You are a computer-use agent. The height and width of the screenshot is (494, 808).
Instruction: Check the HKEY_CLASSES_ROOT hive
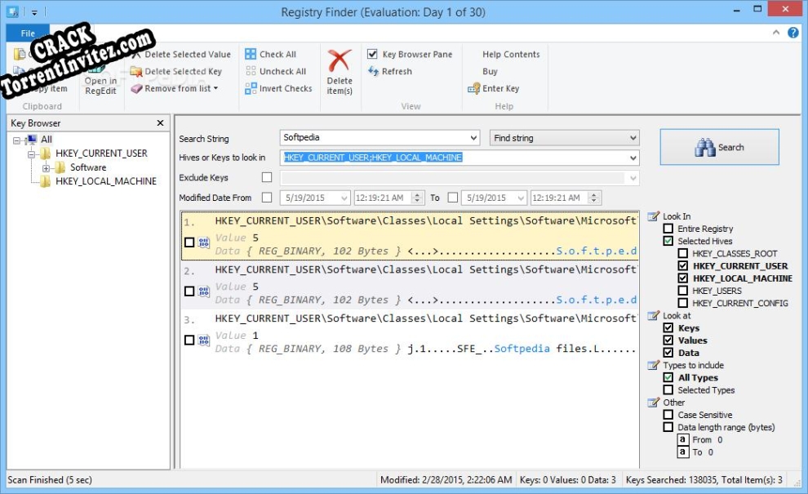pos(682,253)
